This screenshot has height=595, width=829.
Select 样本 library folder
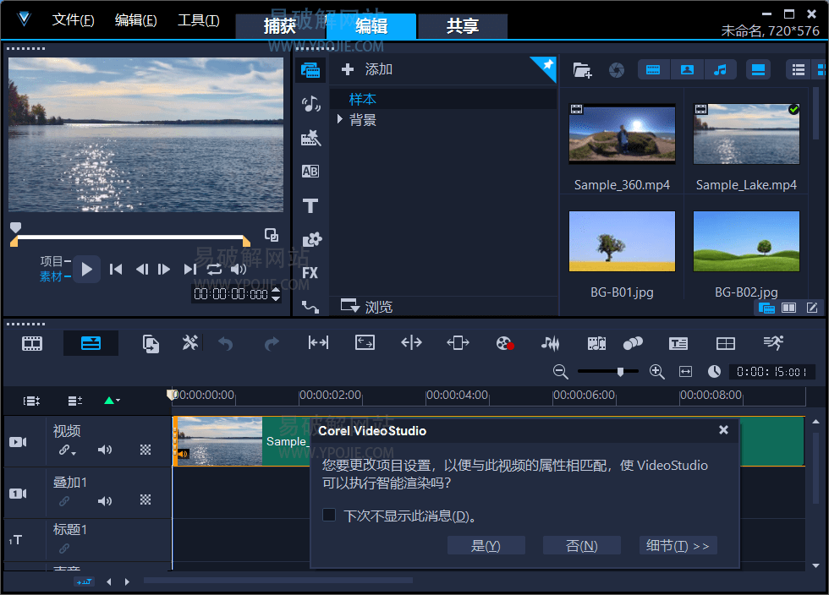pyautogui.click(x=363, y=100)
